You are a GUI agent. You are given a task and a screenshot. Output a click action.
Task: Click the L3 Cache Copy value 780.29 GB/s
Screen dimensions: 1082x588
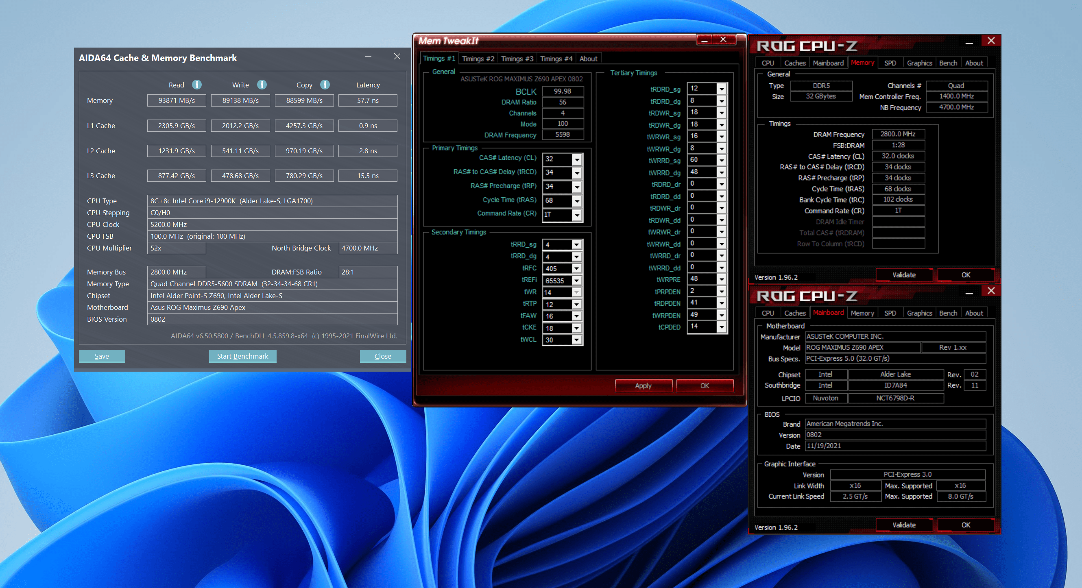pos(304,176)
